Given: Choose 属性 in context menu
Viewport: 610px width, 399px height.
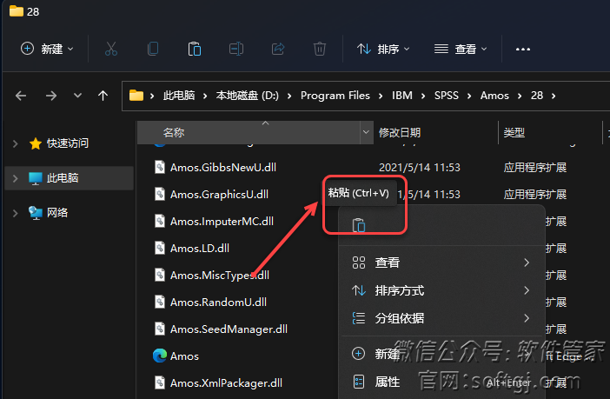Looking at the screenshot, I should click(x=441, y=382).
